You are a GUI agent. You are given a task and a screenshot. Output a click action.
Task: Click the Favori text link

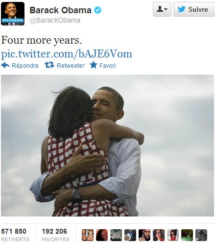point(107,66)
